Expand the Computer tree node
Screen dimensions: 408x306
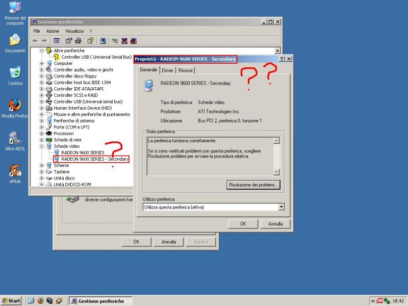[x=42, y=63]
